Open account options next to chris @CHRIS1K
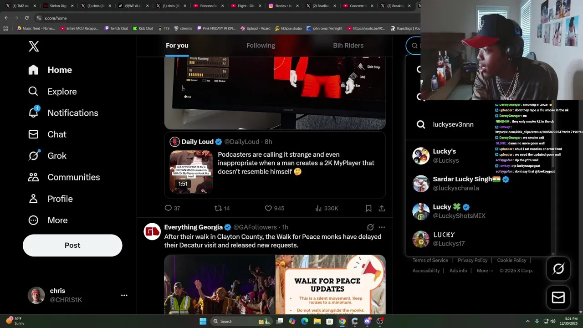Screen dimensions: 583x328 tap(124, 295)
